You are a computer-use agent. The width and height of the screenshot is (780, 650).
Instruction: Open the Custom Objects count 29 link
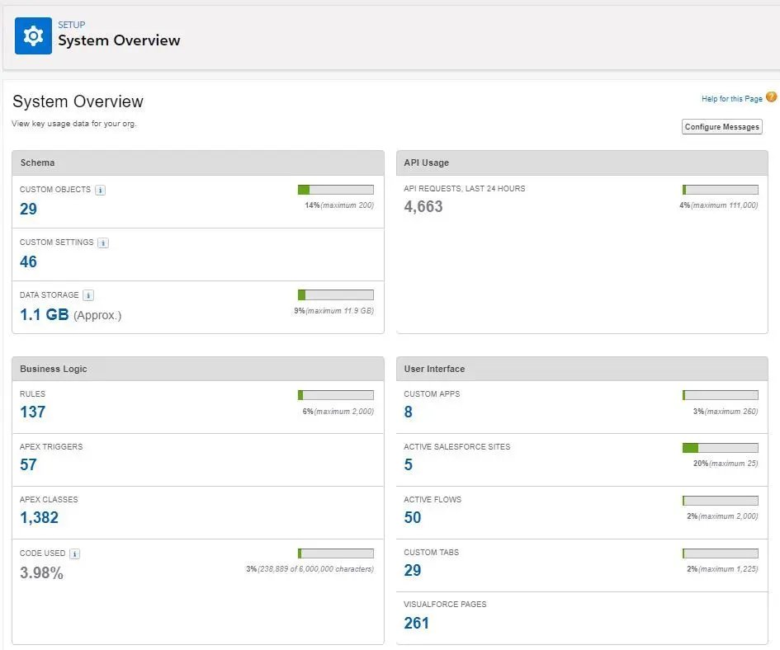(x=28, y=209)
